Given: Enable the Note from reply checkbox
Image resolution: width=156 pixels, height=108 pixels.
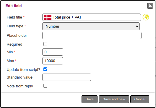Looking at the screenshot, I should click(x=45, y=86).
